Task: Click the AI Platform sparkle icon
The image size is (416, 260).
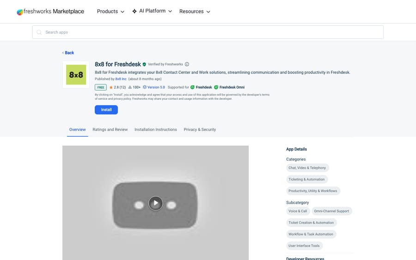Action: point(135,11)
